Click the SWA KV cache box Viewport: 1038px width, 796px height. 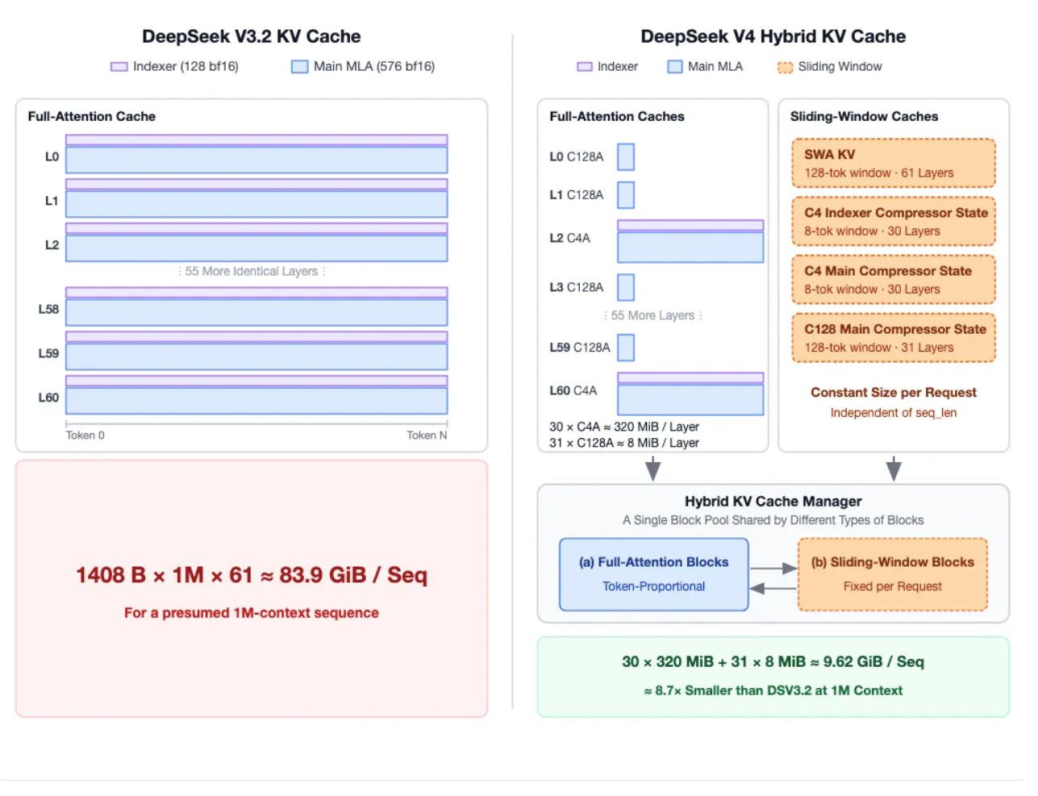point(894,163)
